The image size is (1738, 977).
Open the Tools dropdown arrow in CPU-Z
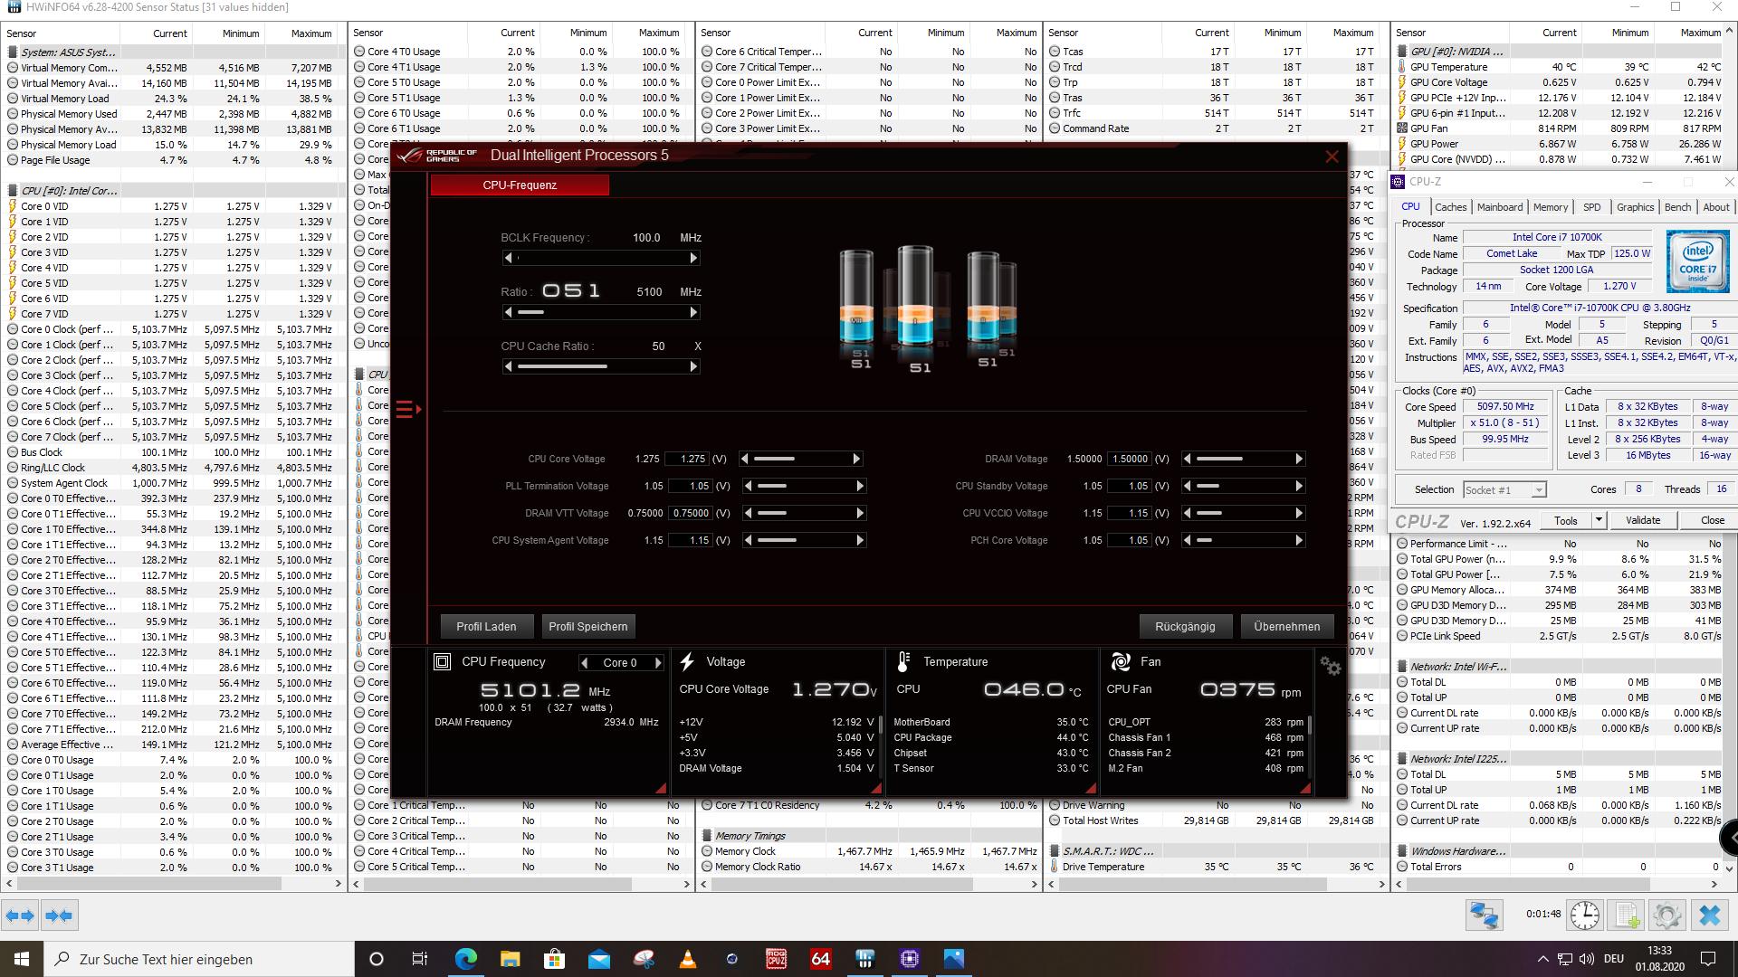[x=1599, y=520]
